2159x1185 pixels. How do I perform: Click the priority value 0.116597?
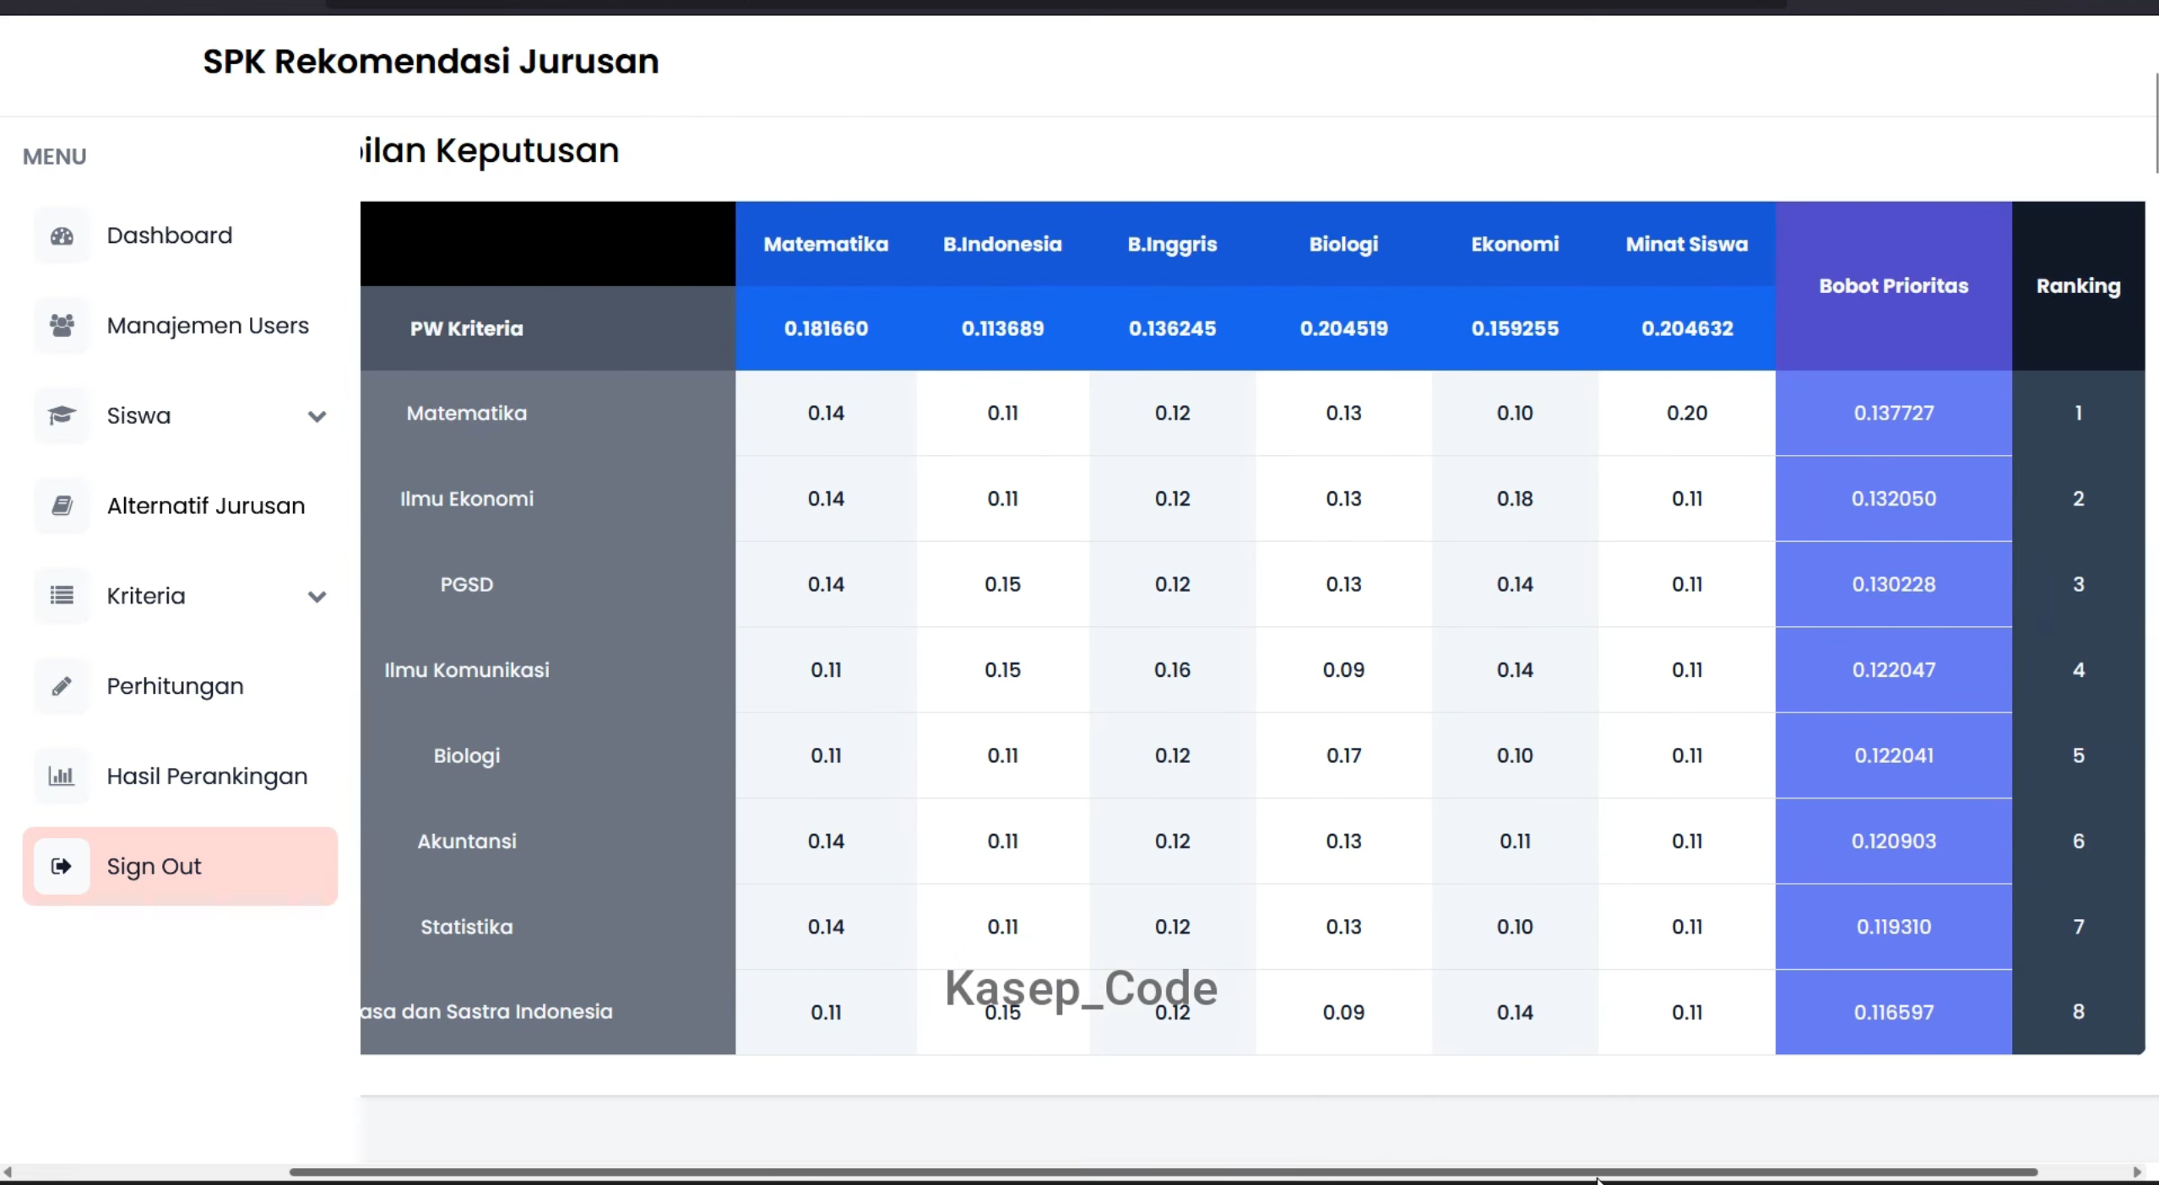pyautogui.click(x=1894, y=1012)
